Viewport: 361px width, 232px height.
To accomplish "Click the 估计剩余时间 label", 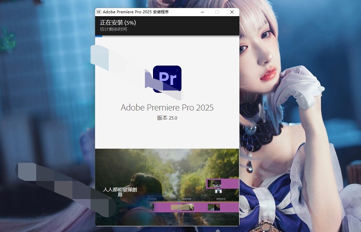I will tap(113, 29).
